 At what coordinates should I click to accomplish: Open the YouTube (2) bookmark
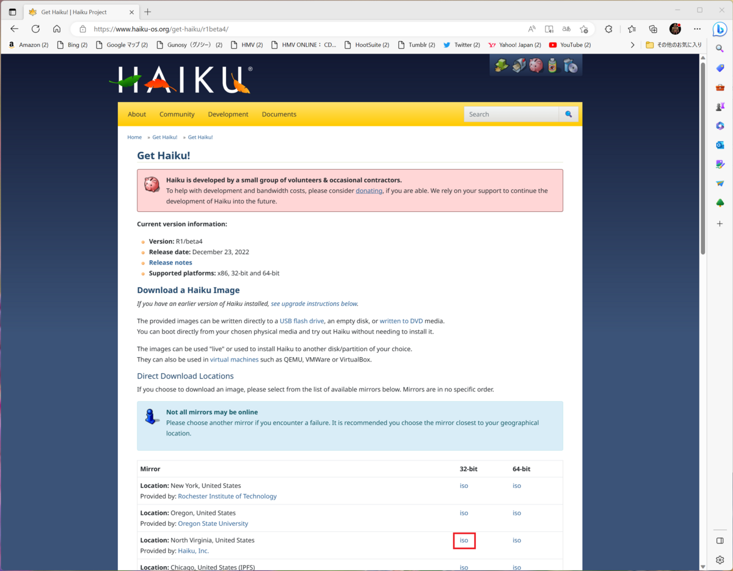pyautogui.click(x=569, y=45)
